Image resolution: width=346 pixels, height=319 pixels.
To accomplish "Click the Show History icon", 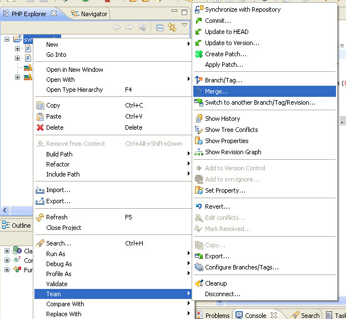I will coord(199,119).
